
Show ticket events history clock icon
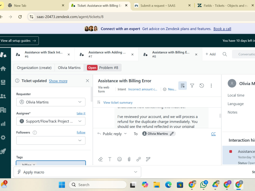[202, 86]
